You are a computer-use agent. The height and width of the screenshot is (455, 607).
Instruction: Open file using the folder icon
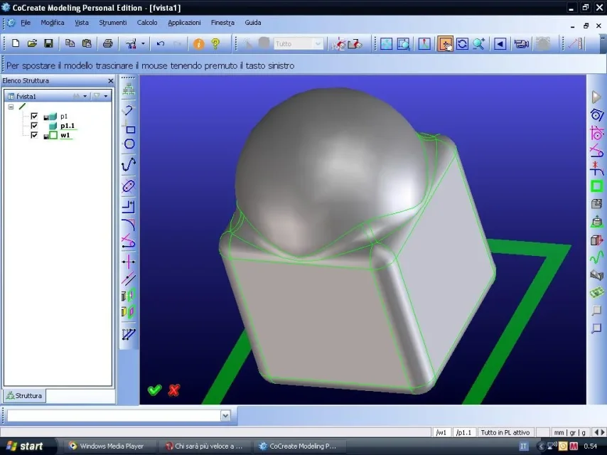point(32,43)
